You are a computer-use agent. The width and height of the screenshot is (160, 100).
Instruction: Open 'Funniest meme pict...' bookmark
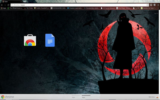point(75,8)
